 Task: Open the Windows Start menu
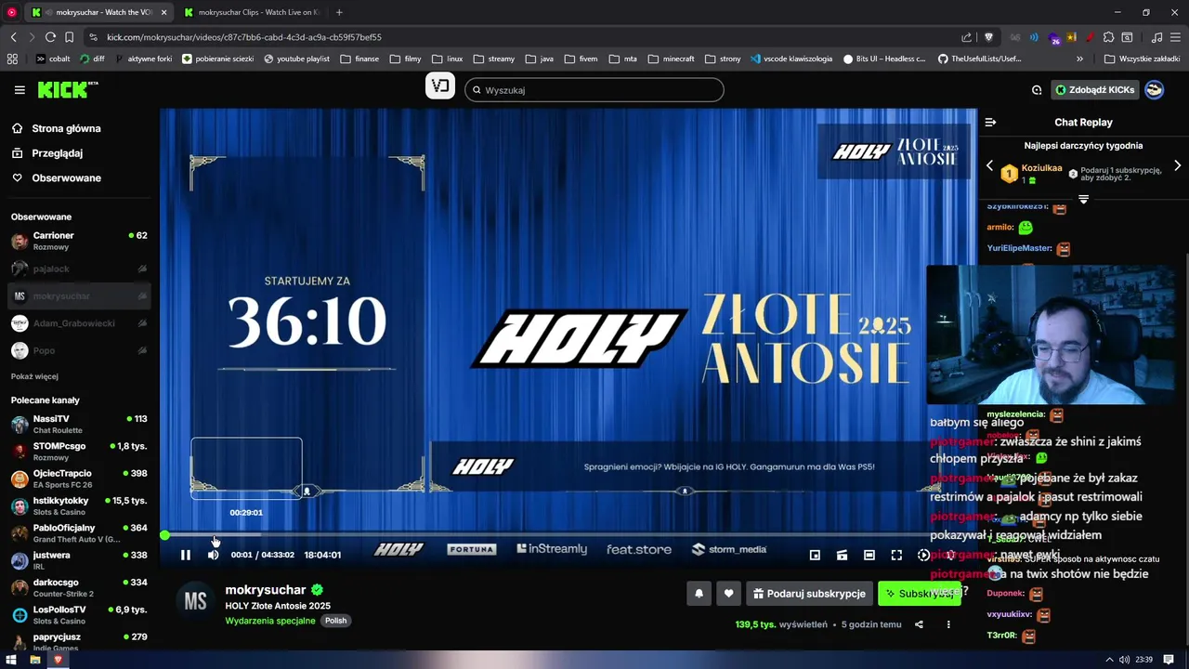[11, 660]
